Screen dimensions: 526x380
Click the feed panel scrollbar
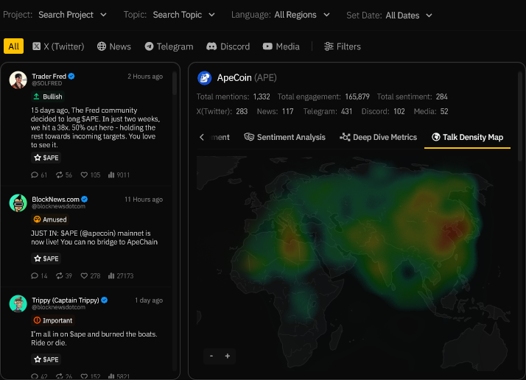point(175,84)
